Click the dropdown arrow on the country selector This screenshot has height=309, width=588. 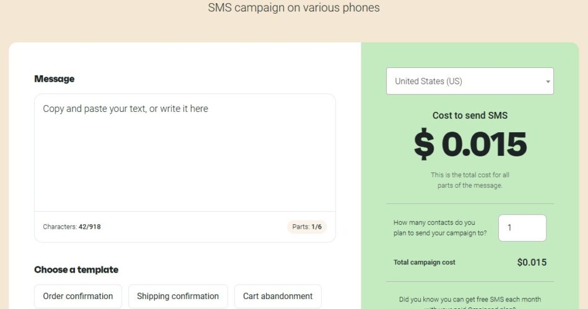tap(548, 82)
